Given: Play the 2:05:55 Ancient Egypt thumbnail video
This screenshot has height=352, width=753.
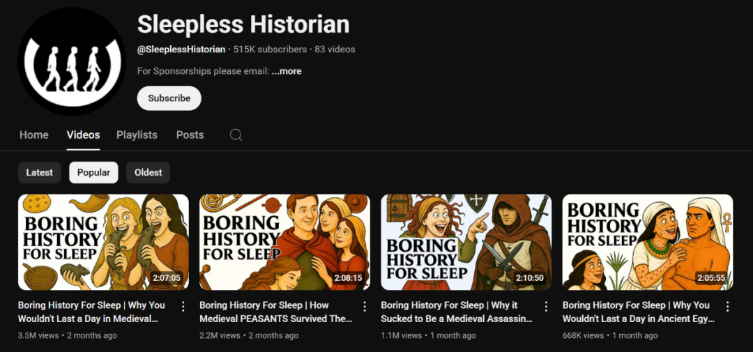Looking at the screenshot, I should (x=647, y=242).
